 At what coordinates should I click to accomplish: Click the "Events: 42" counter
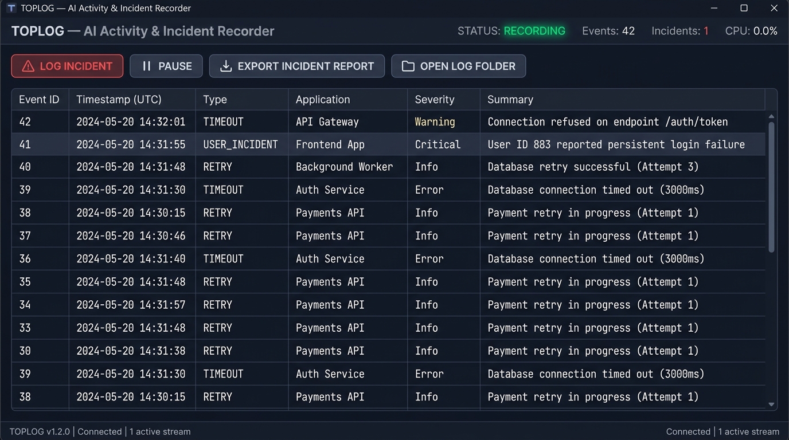click(x=608, y=31)
